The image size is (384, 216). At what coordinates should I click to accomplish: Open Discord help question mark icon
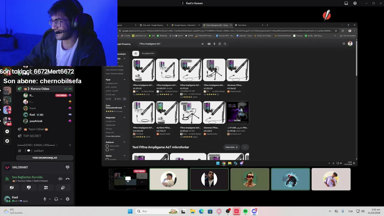pyautogui.click(x=355, y=3)
